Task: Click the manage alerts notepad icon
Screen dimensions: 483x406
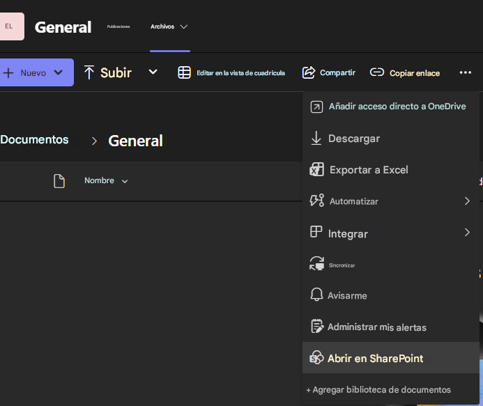Action: 317,326
